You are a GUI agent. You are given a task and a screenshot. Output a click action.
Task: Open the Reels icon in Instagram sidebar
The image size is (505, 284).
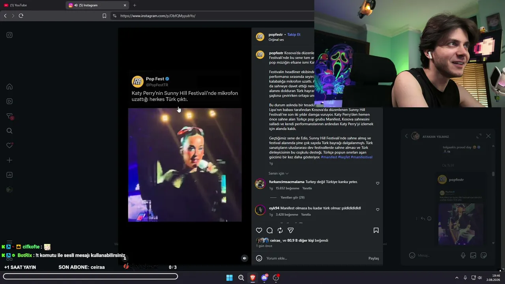pyautogui.click(x=9, y=101)
